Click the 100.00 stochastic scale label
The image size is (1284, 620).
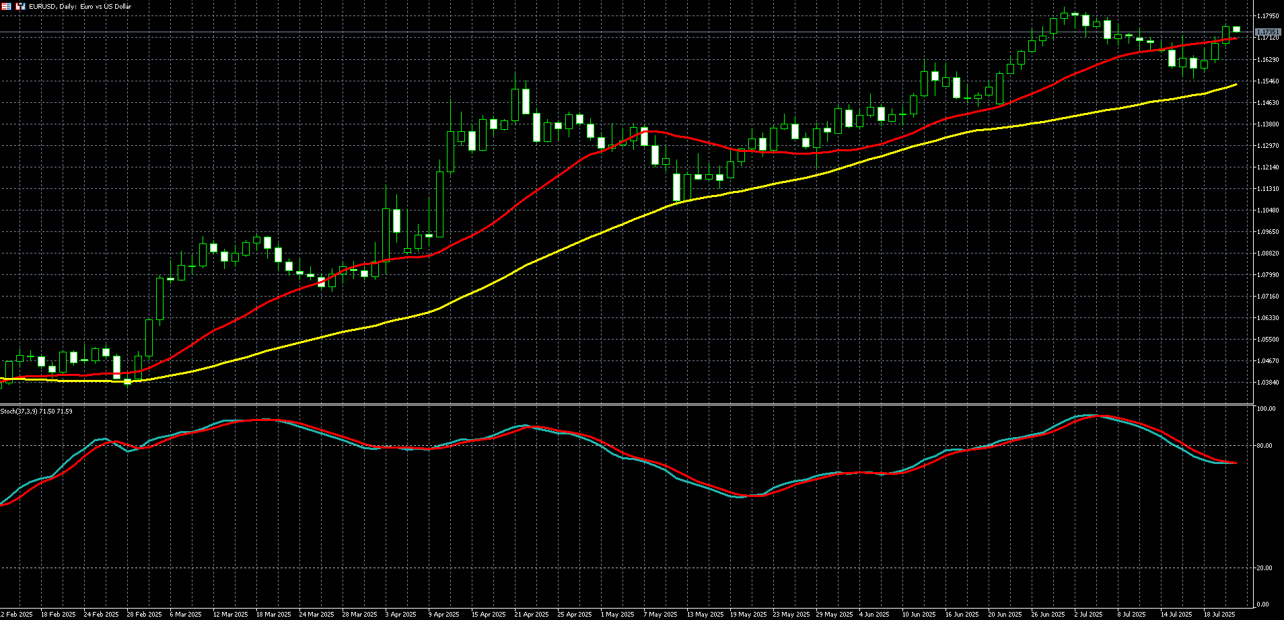point(1267,409)
